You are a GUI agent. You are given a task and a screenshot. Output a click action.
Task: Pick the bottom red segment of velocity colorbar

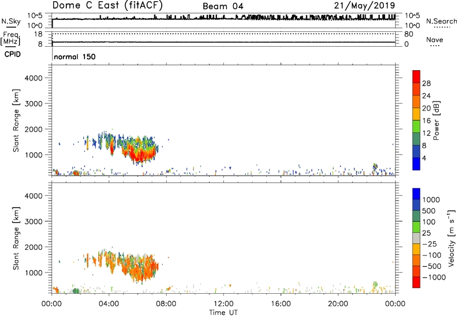point(416,282)
